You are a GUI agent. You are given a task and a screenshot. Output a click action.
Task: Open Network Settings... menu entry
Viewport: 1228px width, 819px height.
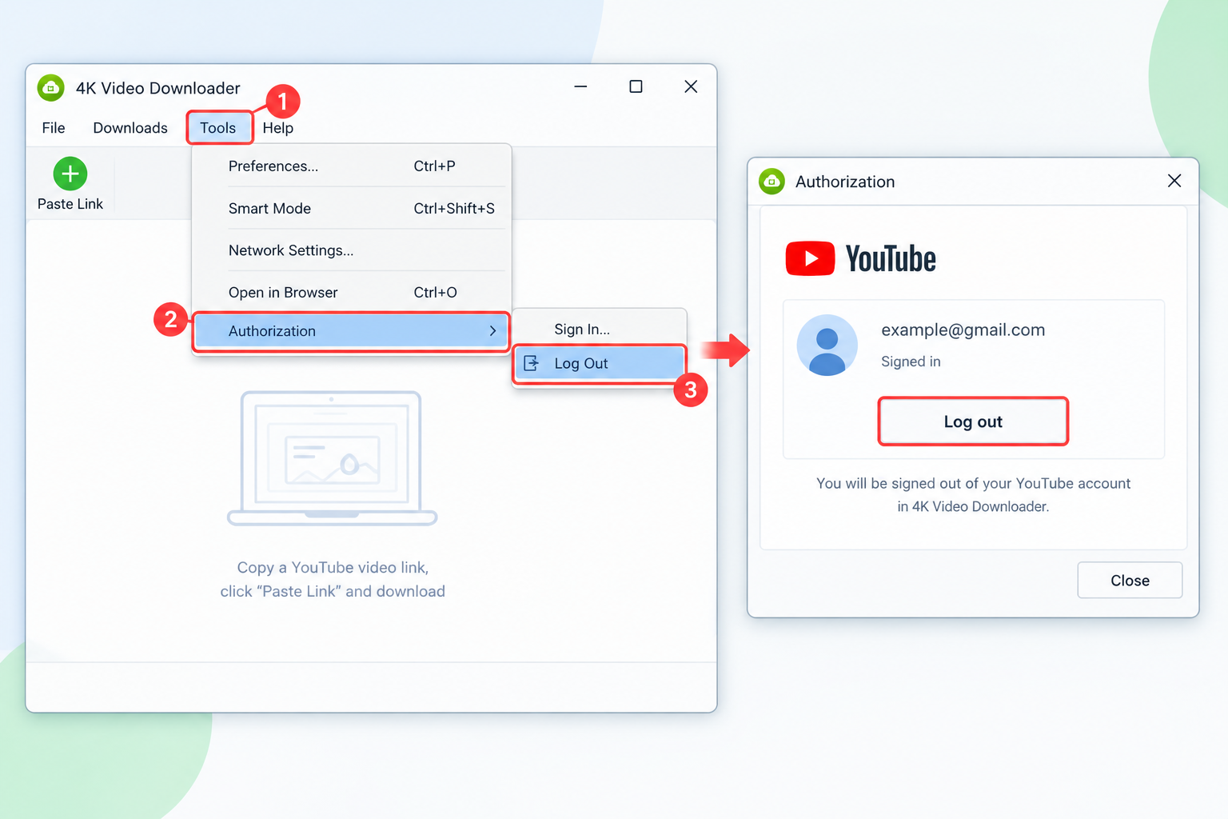(x=350, y=250)
